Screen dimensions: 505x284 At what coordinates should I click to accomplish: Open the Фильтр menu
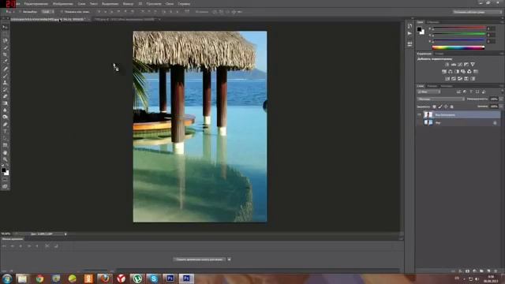[x=128, y=4]
